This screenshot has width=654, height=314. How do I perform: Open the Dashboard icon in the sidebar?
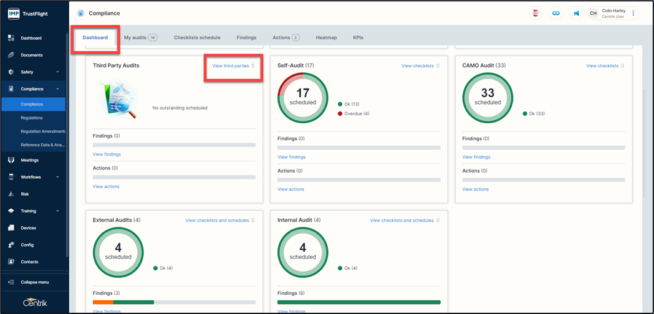pyautogui.click(x=12, y=38)
